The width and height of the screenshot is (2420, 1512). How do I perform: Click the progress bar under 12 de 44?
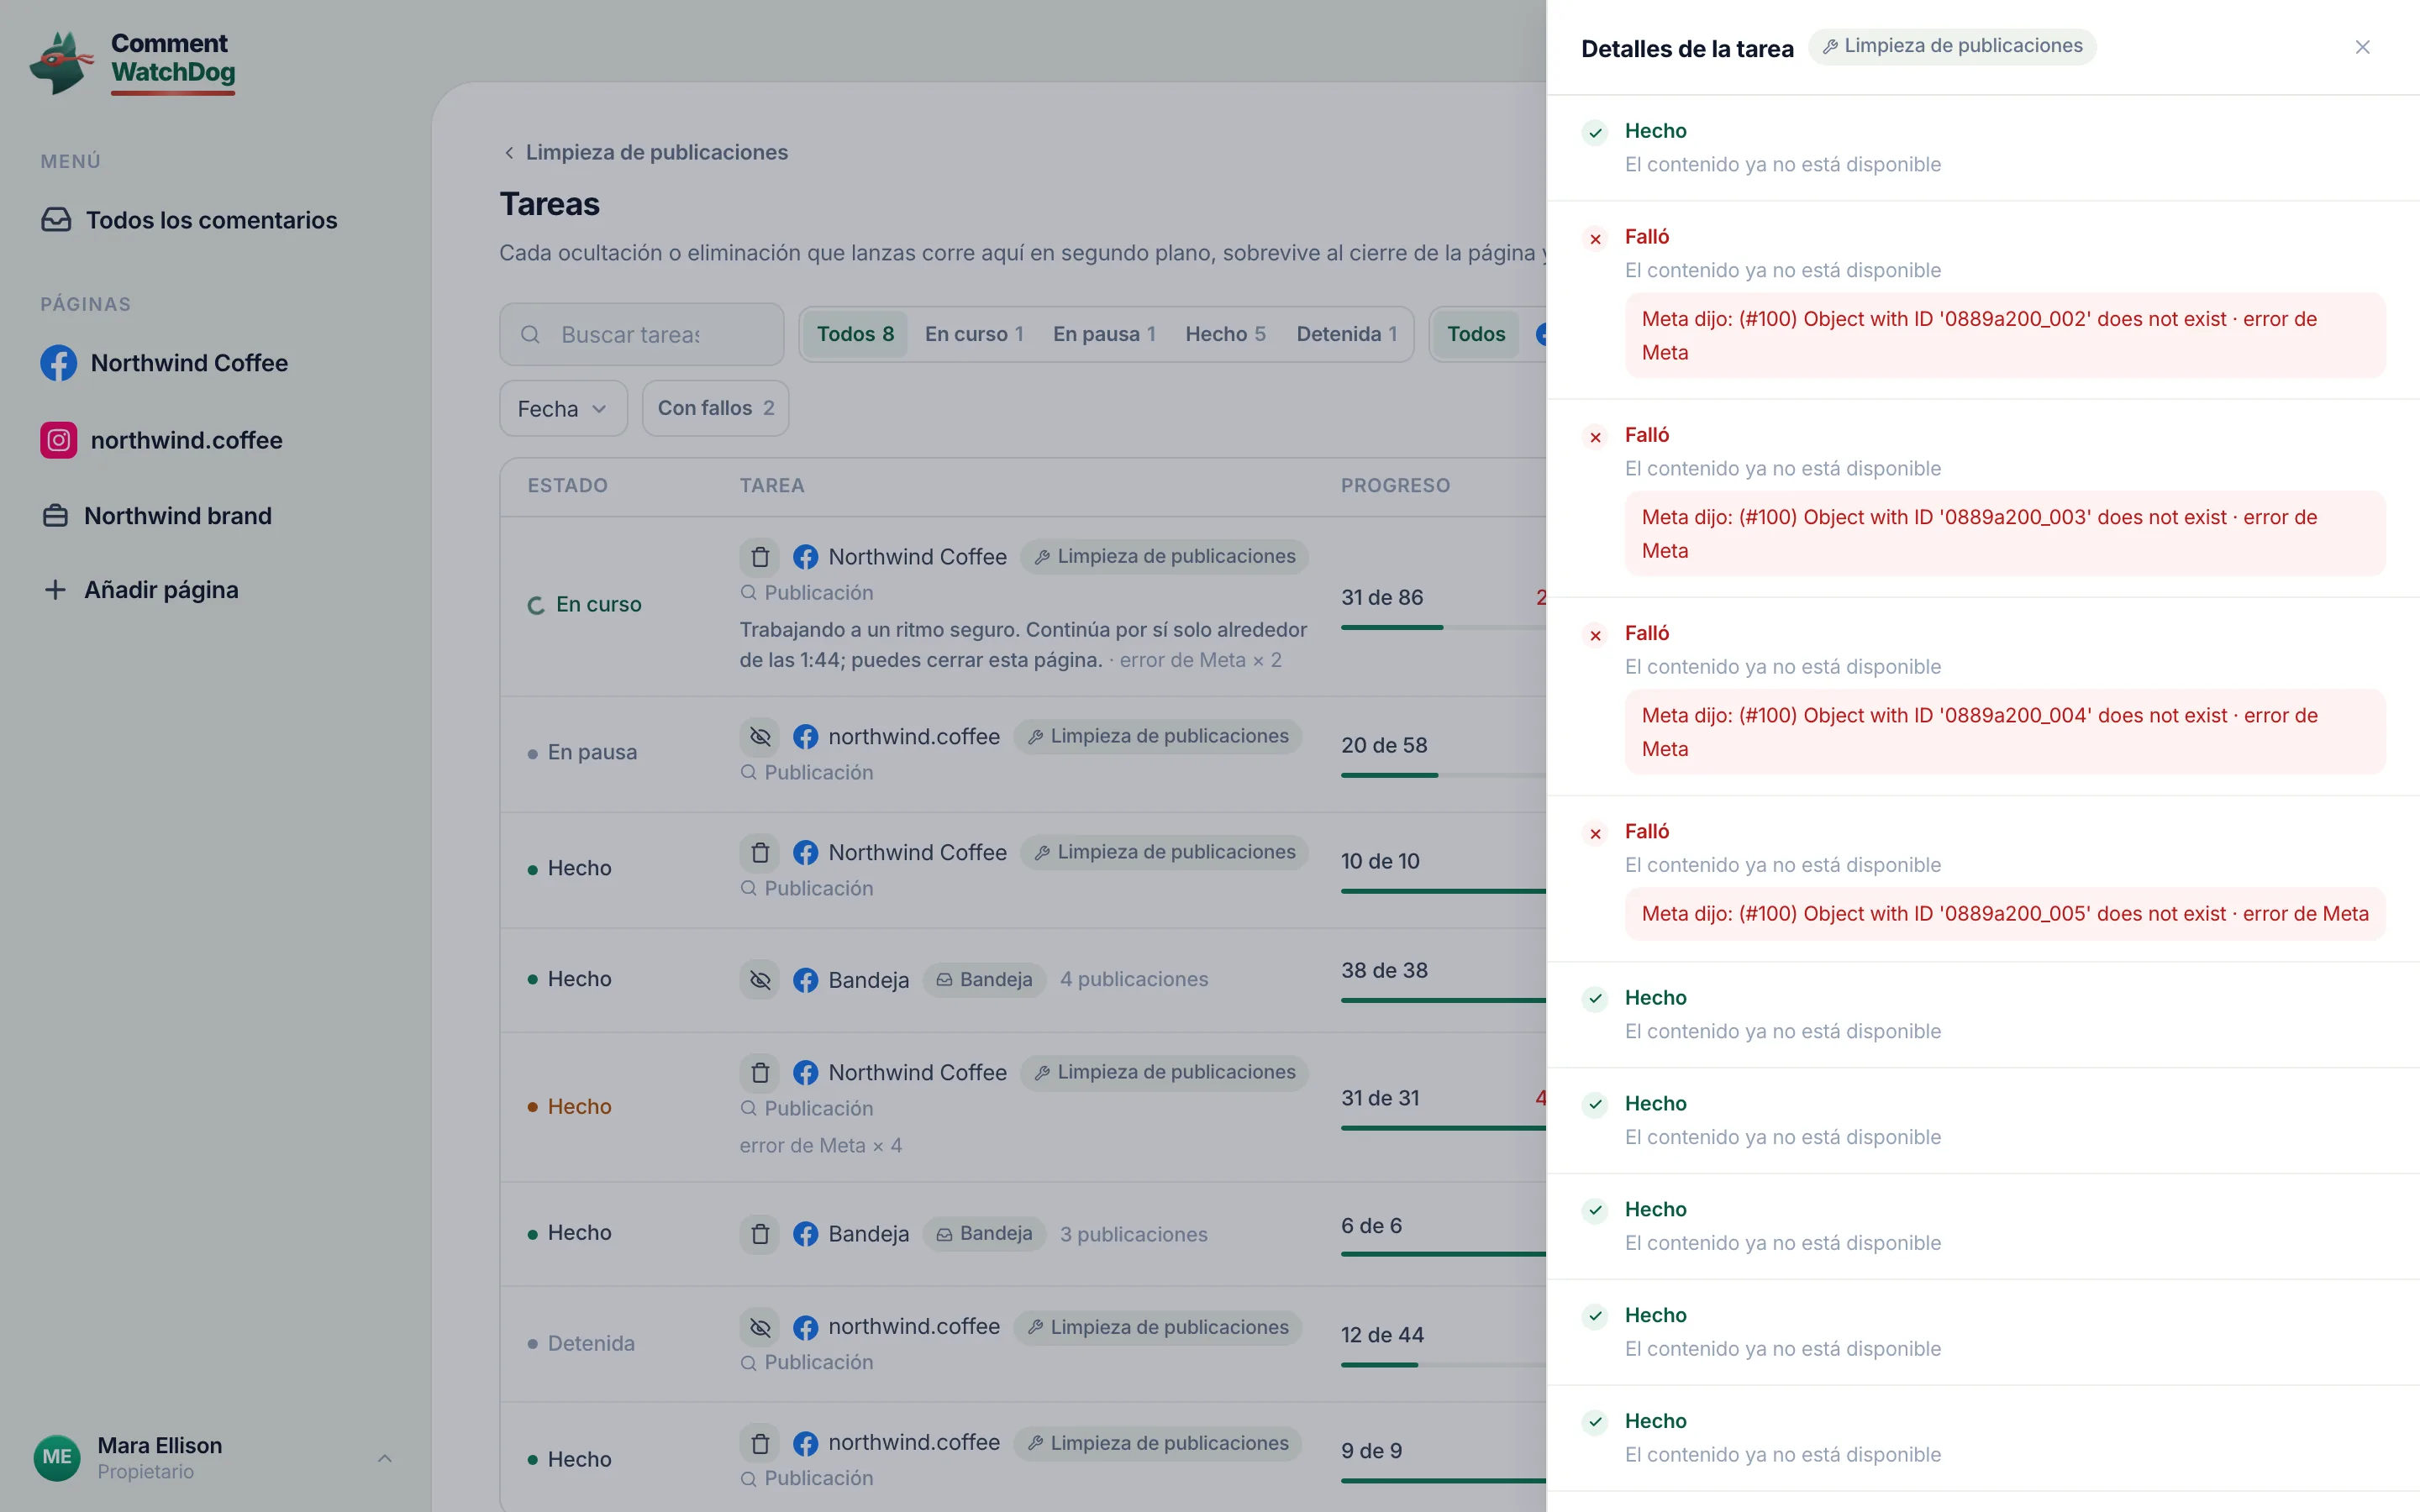(1443, 1365)
